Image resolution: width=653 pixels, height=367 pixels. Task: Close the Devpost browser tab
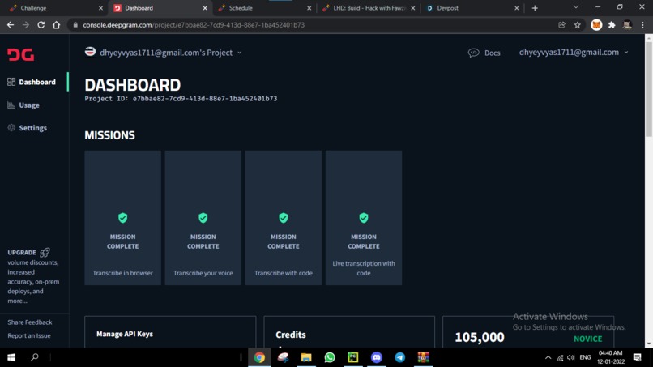coord(516,8)
